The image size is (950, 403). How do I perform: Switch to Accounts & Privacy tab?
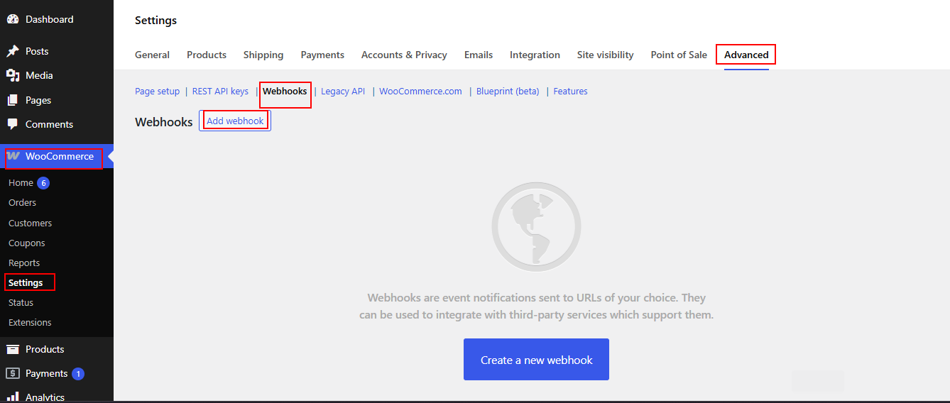(404, 55)
